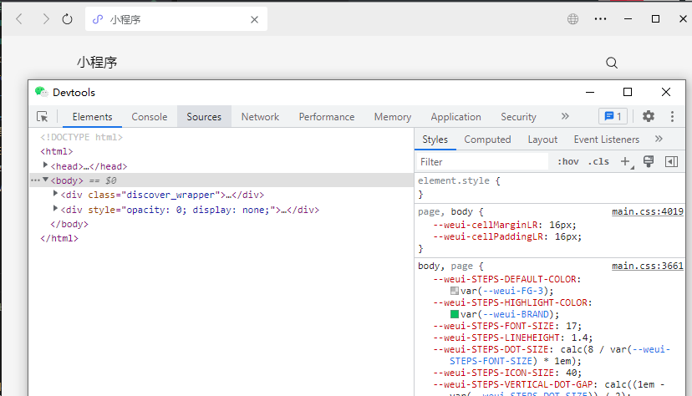Click the 小程序 page heading
The height and width of the screenshot is (396, 692).
[x=97, y=62]
